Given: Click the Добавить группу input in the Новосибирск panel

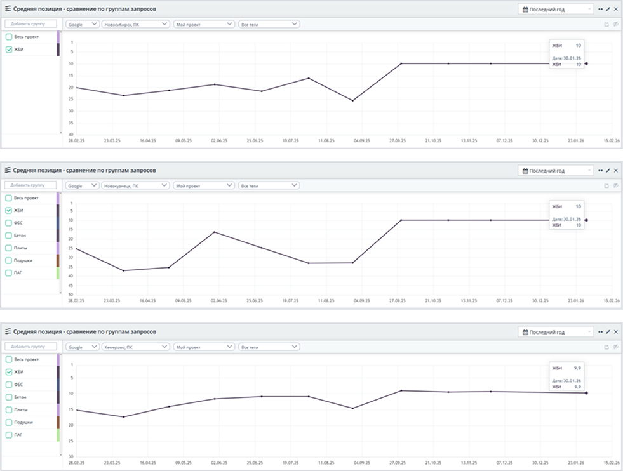Looking at the screenshot, I should (30, 24).
